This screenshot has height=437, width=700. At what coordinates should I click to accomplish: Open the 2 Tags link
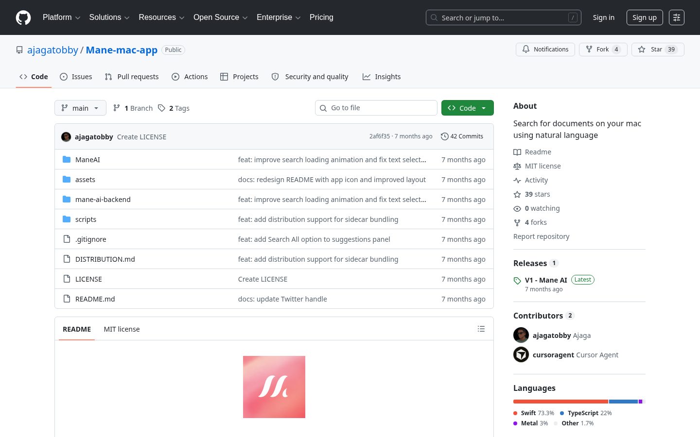(174, 108)
